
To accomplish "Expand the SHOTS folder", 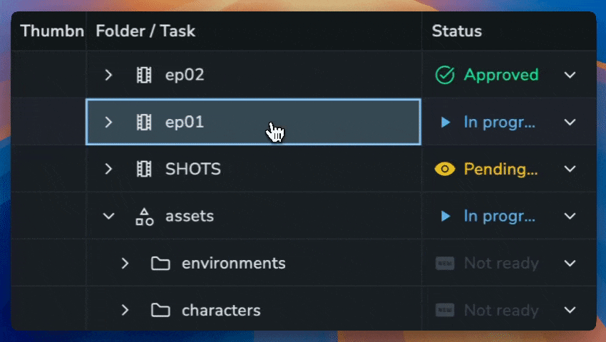I will click(108, 169).
